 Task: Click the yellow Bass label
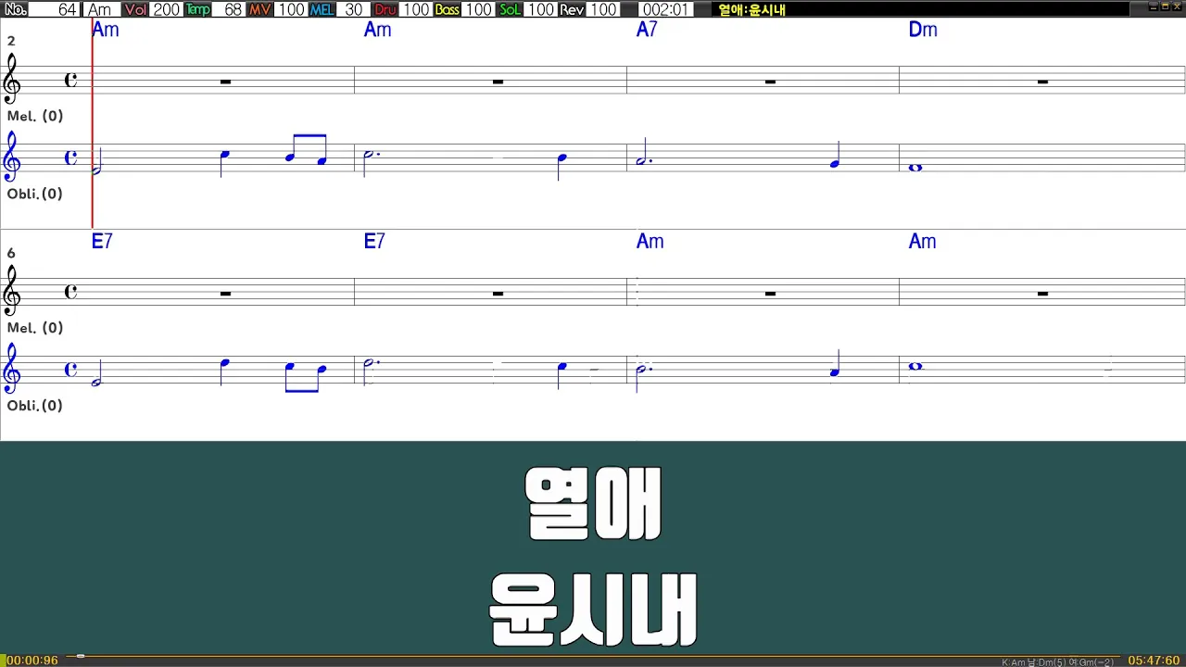click(448, 9)
